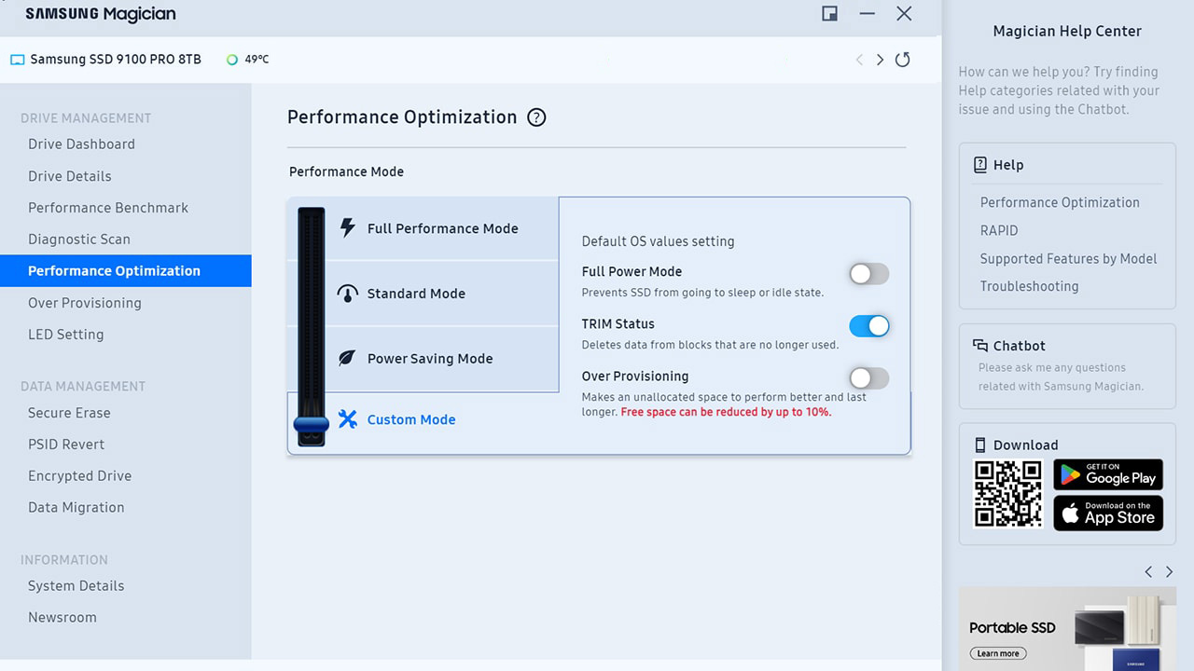Click the Portable SSD advertisement banner

click(1066, 629)
